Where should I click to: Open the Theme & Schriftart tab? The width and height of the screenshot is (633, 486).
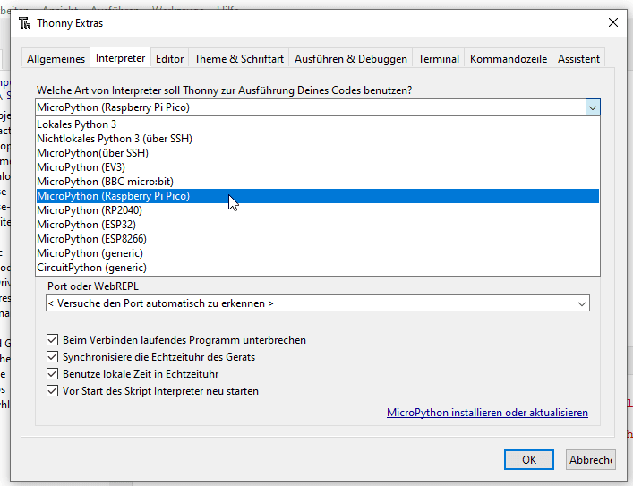pos(239,59)
